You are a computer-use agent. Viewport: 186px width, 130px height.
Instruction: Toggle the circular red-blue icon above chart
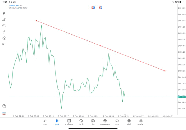101,8
